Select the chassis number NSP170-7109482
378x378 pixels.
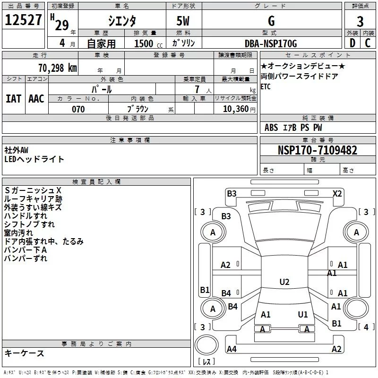[x=317, y=150]
